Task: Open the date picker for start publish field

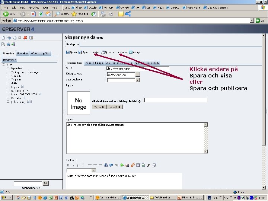Action: click(138, 74)
